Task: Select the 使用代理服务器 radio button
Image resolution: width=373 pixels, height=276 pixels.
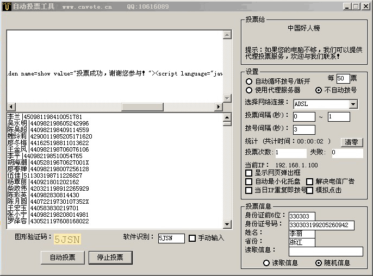Action: click(250, 90)
